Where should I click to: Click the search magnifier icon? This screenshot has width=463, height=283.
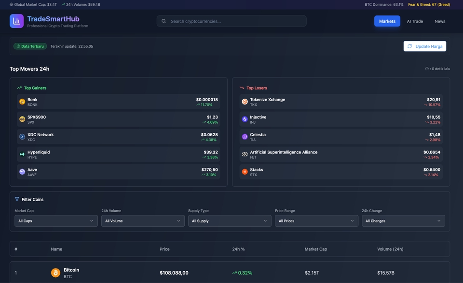[x=163, y=21]
